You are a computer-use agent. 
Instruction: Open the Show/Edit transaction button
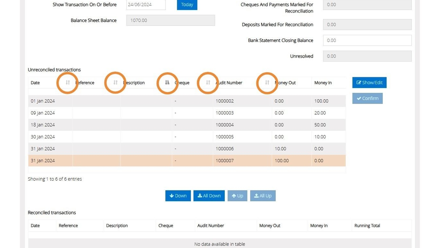[369, 83]
